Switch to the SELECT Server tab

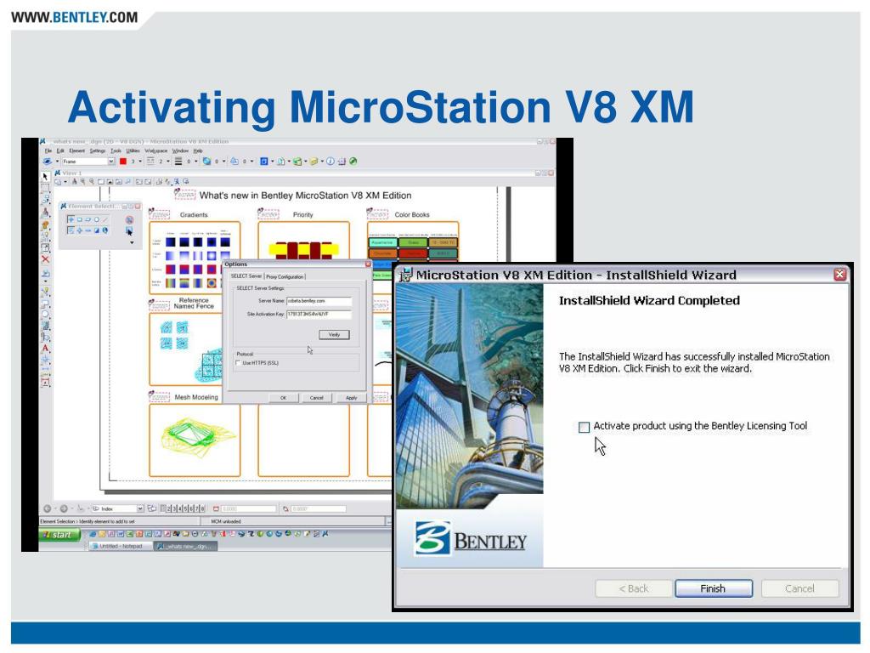pos(246,276)
